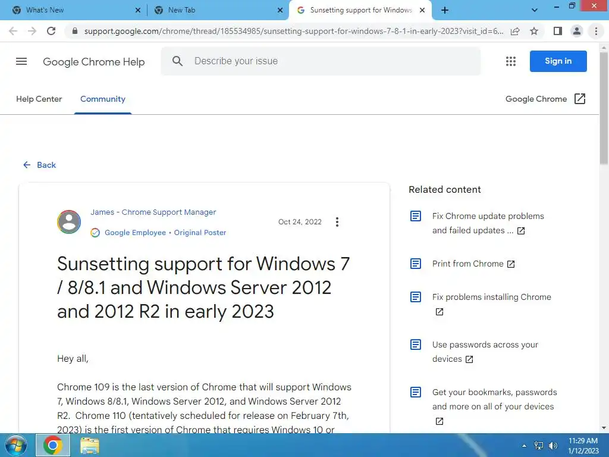
Task: Click the Back link
Action: click(40, 165)
